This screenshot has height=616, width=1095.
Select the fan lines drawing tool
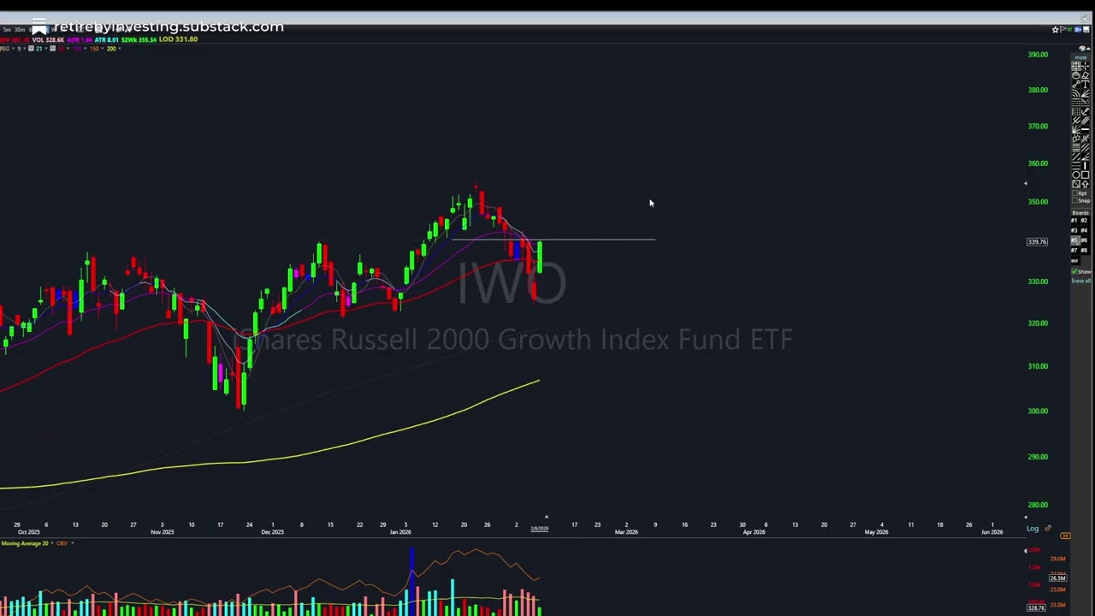(1085, 93)
